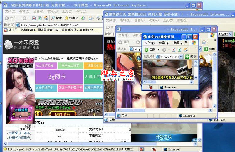Open Forward history dropdown in 一木禾网盘 window
This screenshot has width=235, height=152.
[29, 18]
